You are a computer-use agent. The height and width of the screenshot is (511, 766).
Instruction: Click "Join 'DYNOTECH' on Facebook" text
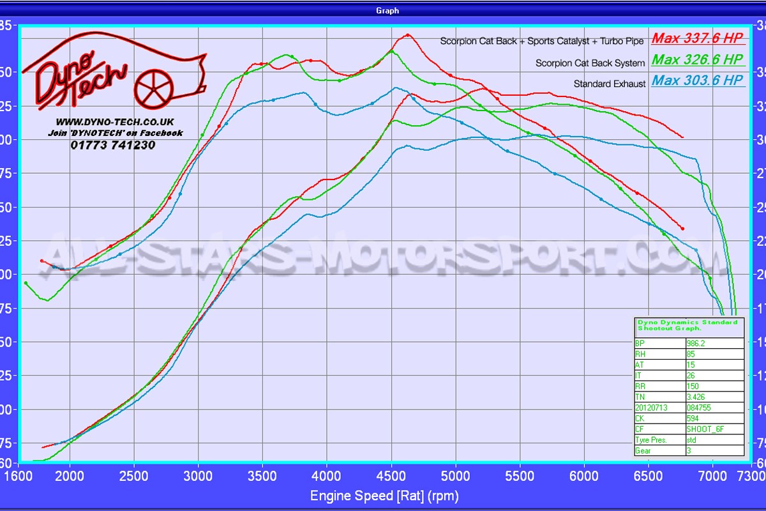[x=115, y=133]
